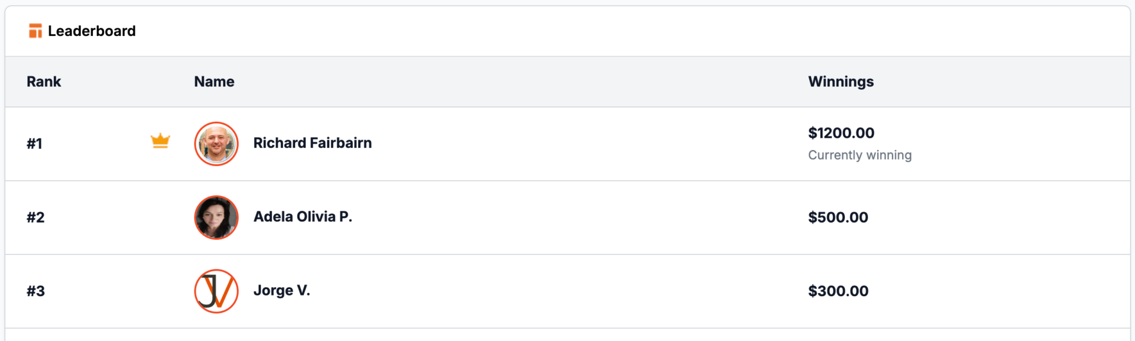1135x341 pixels.
Task: Click Jorge V.'s JV logo avatar
Action: [x=216, y=291]
